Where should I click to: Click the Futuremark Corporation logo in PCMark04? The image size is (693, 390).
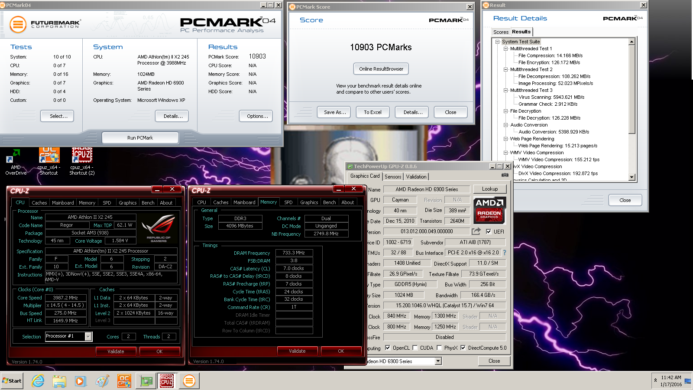tap(45, 24)
